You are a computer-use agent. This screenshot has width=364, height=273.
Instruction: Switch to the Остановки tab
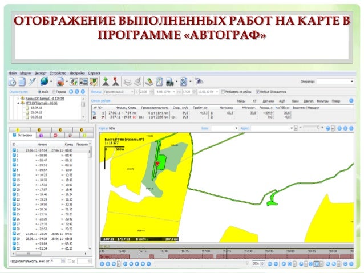tap(22, 135)
